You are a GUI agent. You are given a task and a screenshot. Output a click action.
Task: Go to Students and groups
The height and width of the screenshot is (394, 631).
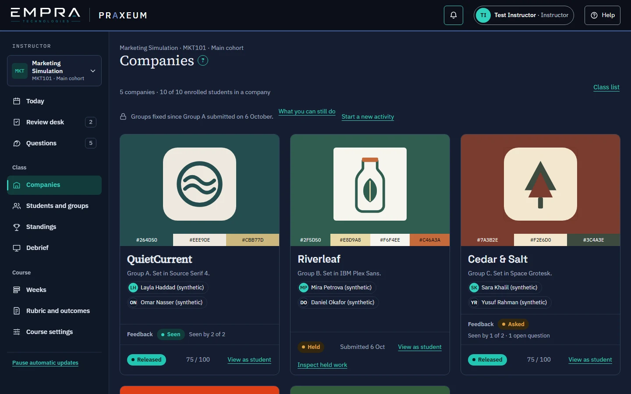(54, 206)
